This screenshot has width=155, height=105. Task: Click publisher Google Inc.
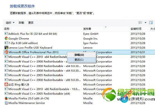[91, 39]
